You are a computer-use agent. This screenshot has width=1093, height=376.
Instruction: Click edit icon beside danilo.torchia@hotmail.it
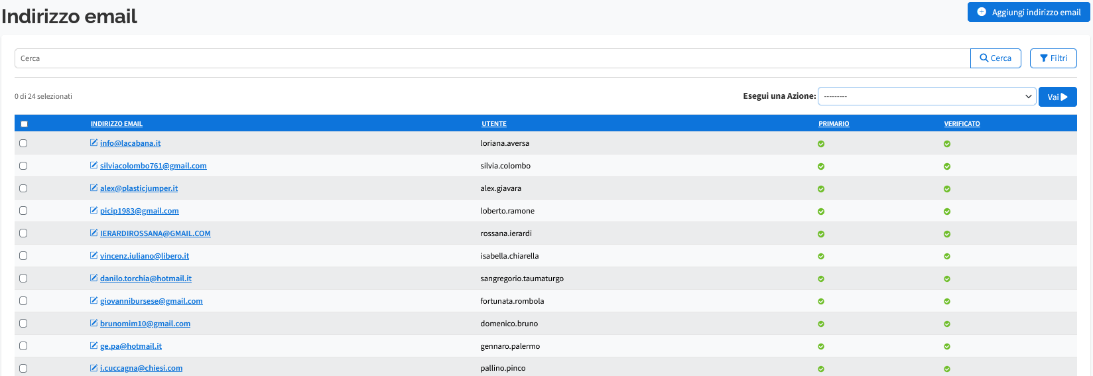94,278
